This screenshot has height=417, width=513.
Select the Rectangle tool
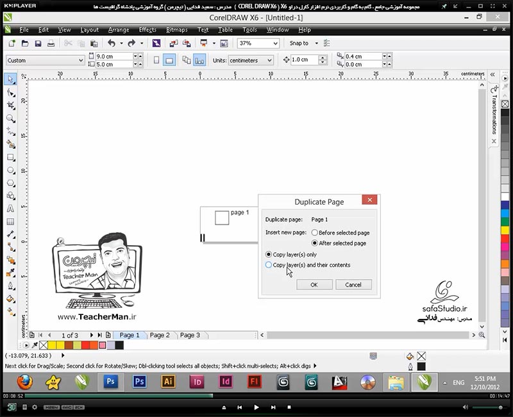pyautogui.click(x=10, y=157)
